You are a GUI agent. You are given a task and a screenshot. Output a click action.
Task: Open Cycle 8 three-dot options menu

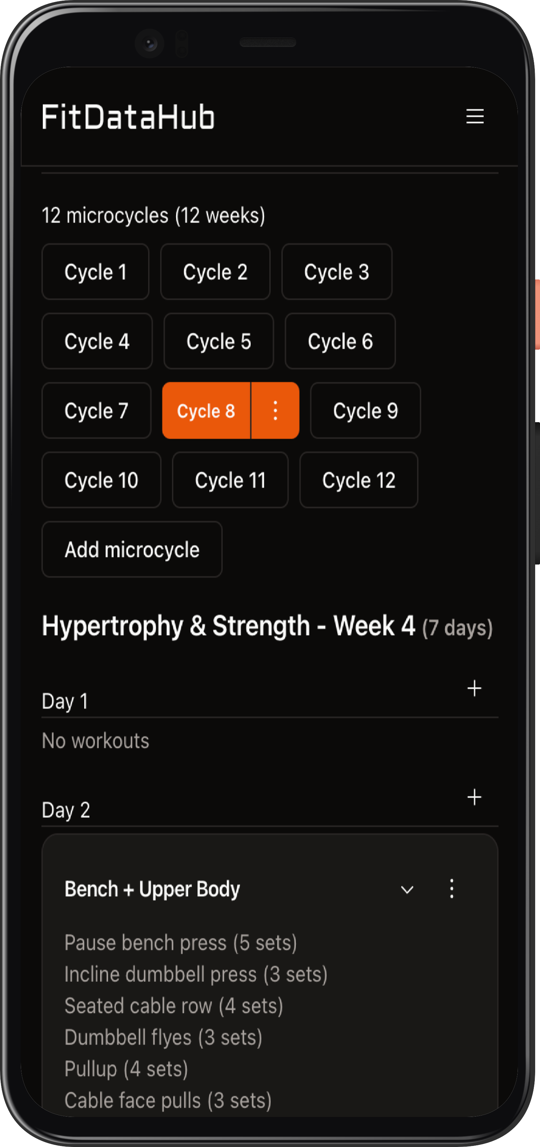coord(275,410)
